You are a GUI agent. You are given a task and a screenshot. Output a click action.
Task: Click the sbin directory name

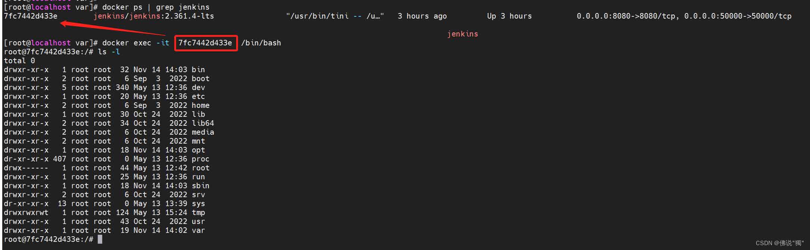click(200, 186)
